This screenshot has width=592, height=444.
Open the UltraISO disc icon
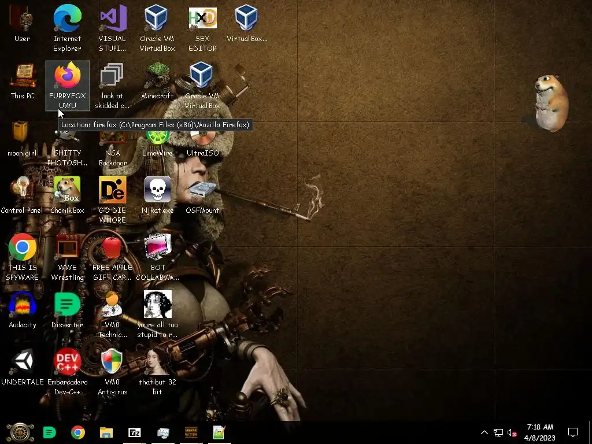point(203,143)
